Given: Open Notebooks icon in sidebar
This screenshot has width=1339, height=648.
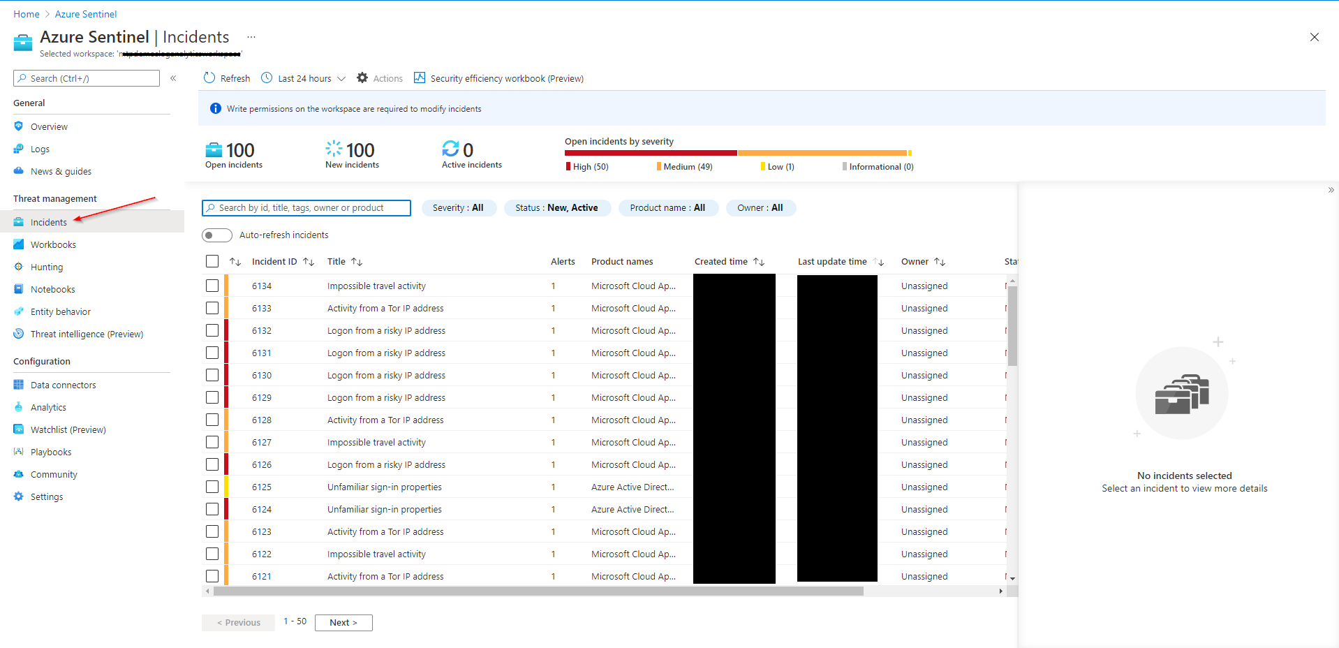Looking at the screenshot, I should (19, 289).
